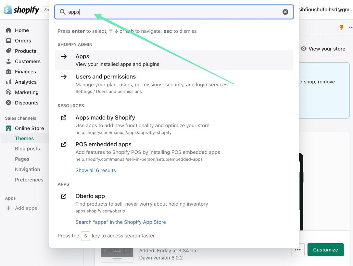Click arrow icon beside Users and permissions
The height and width of the screenshot is (266, 353).
click(64, 77)
